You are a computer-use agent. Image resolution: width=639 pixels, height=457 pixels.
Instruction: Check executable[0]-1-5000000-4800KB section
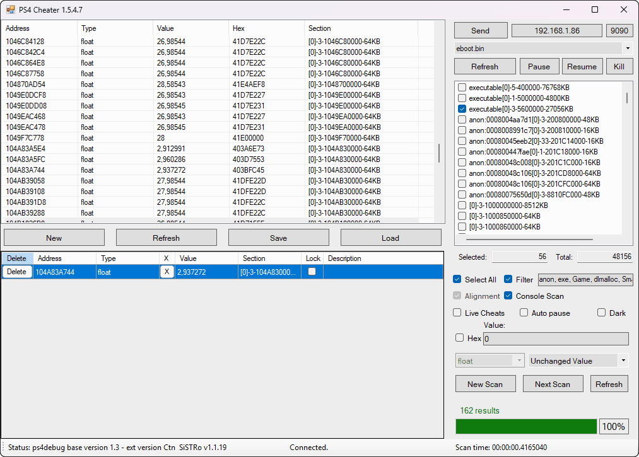(462, 98)
